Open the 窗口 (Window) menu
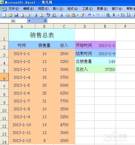The height and width of the screenshot is (145, 135). tap(117, 9)
